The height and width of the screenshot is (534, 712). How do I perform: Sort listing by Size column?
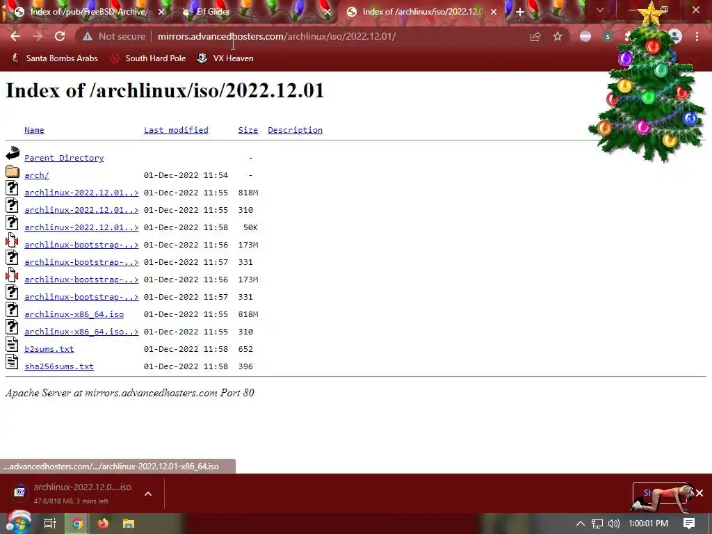(248, 130)
